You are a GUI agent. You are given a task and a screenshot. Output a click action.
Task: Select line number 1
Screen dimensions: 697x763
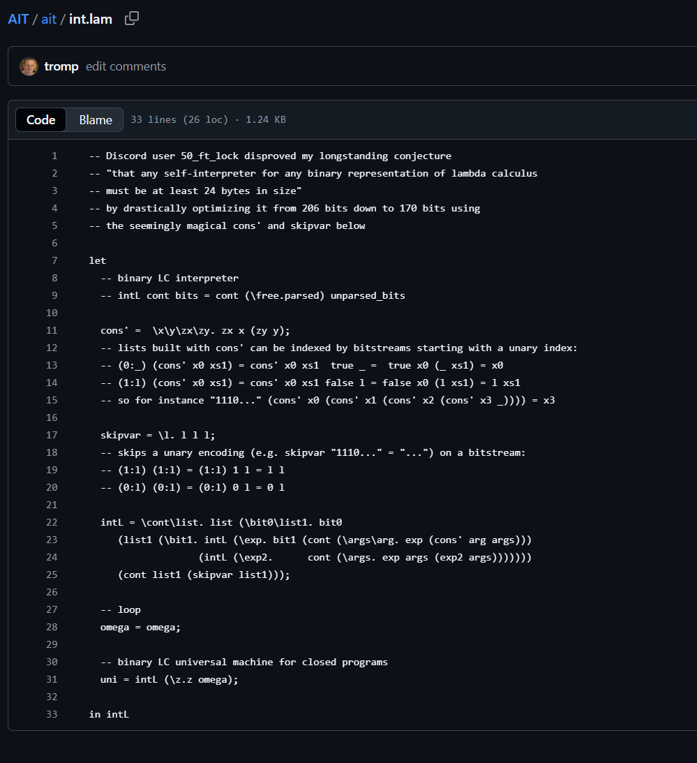tap(54, 156)
